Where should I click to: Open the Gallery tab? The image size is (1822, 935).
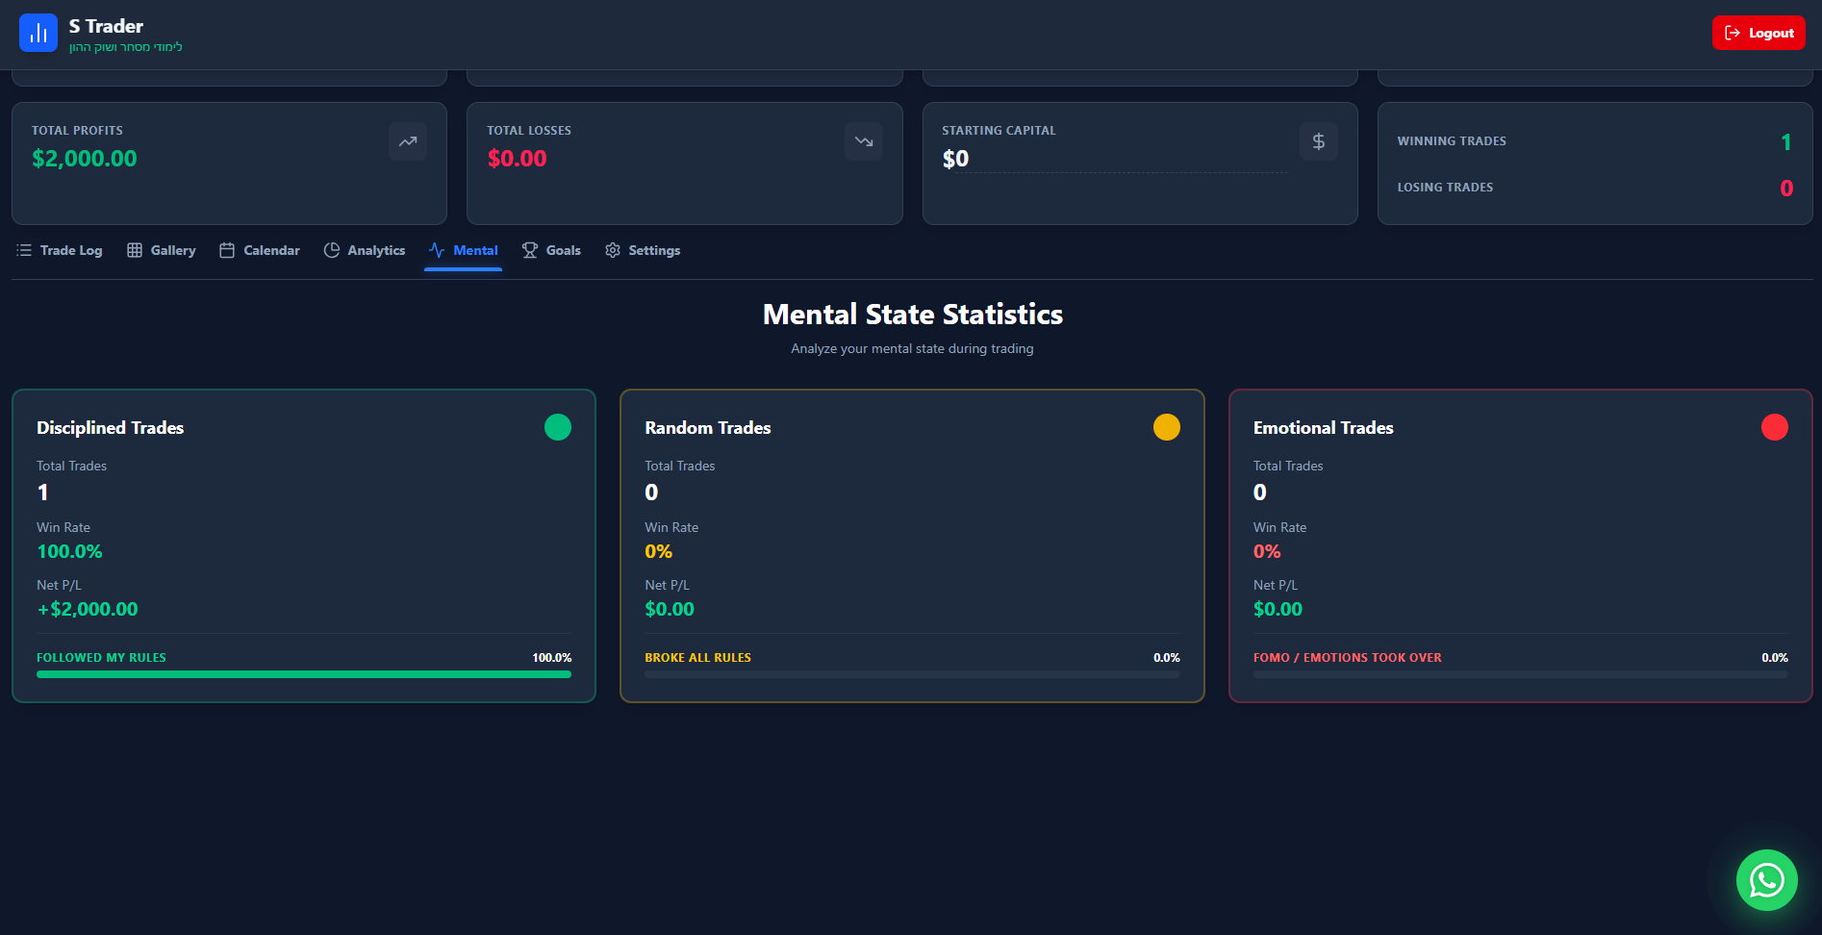pos(162,250)
